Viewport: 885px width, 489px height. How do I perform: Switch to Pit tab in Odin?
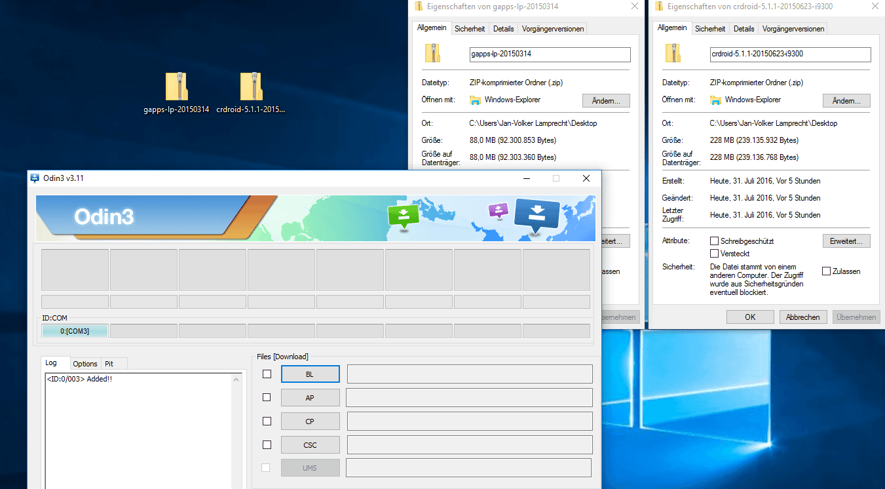[x=109, y=364]
